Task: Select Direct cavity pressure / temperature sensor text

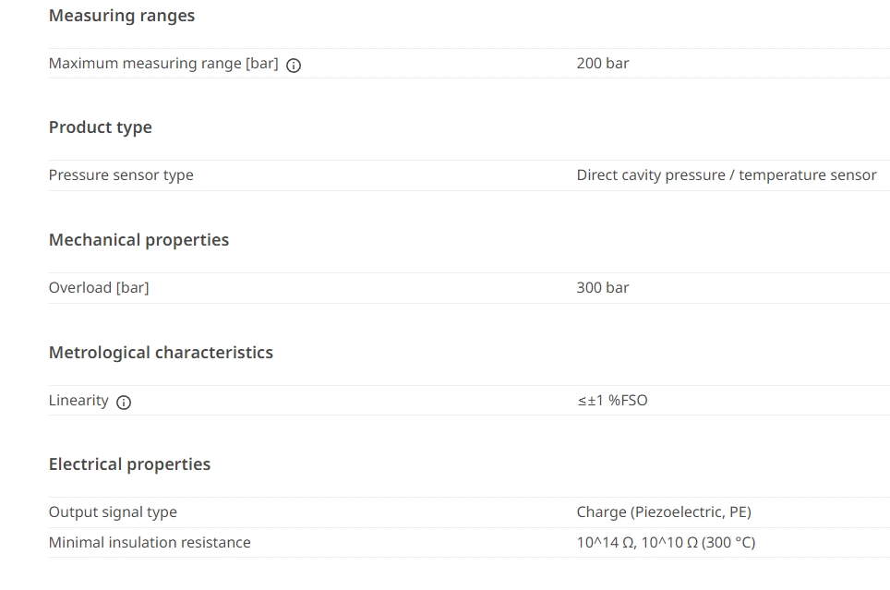Action: (727, 175)
